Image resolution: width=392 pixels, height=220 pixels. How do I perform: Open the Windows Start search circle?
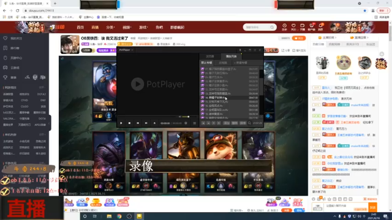(x=85, y=216)
